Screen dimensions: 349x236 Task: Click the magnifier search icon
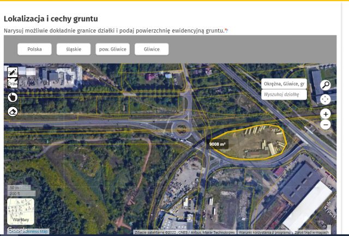[326, 85]
